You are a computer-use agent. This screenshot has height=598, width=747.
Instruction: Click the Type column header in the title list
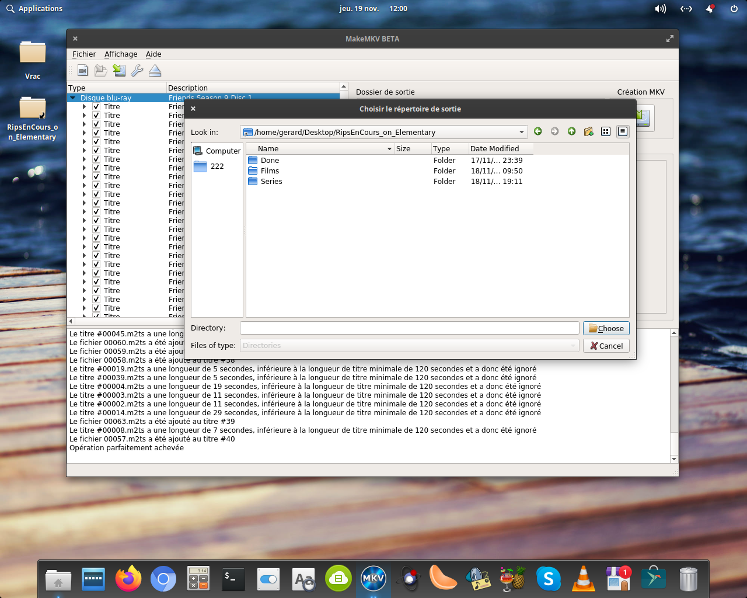[117, 88]
